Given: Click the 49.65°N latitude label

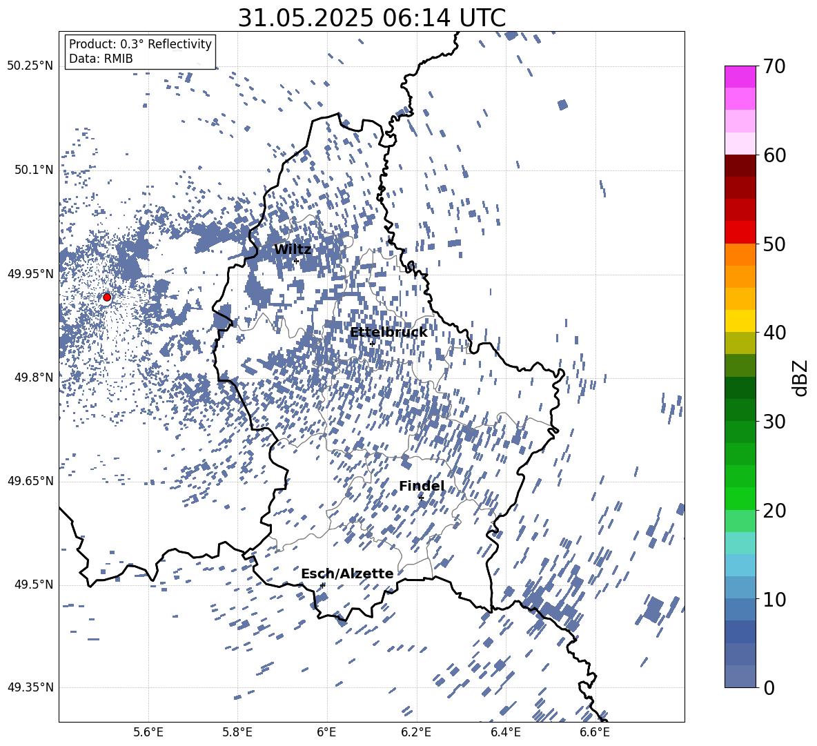Looking at the screenshot, I should [30, 480].
